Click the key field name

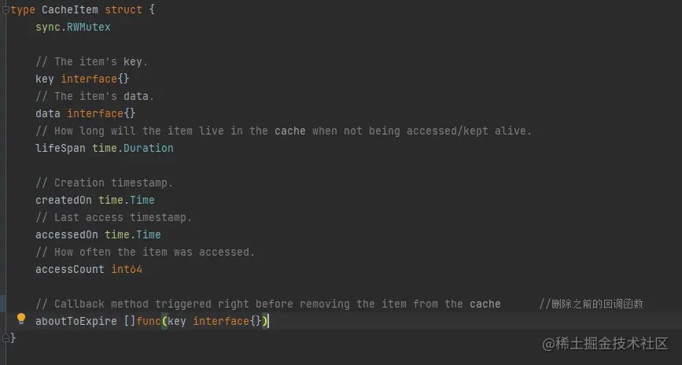45,79
